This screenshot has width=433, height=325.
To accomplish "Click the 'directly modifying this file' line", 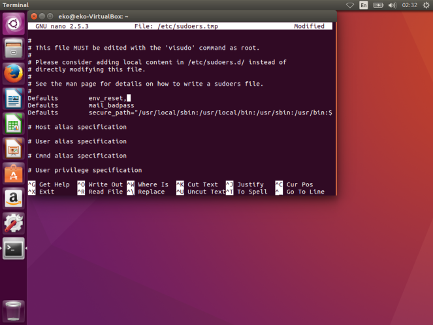I will tap(87, 69).
